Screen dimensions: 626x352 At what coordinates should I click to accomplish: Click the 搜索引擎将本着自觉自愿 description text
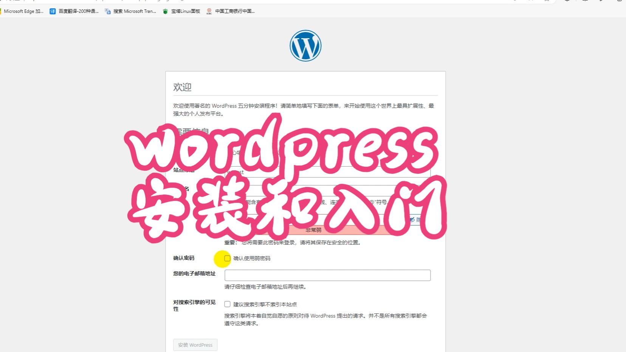(x=325, y=320)
